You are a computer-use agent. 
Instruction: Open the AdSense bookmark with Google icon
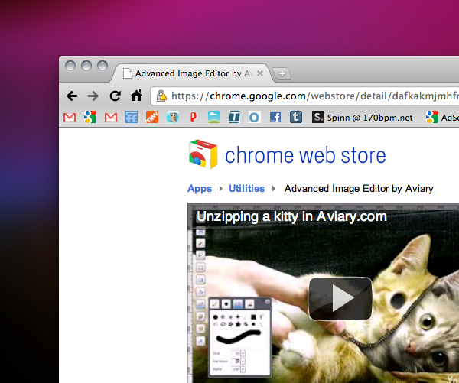(x=442, y=117)
